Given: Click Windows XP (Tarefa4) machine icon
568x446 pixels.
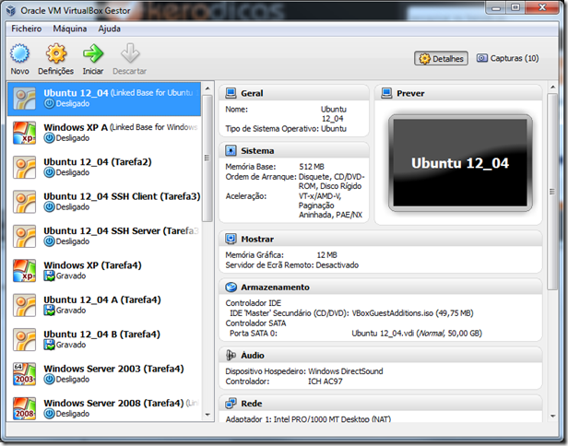Looking at the screenshot, I should [x=24, y=270].
